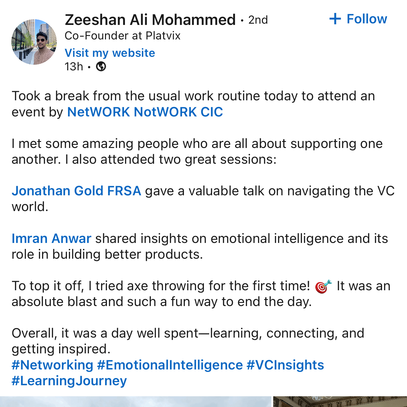The image size is (407, 407).
Task: Click the #LearningJourney hashtag
Action: tap(69, 381)
